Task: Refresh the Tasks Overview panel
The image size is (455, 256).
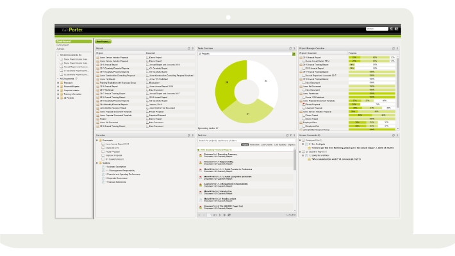Action: [x=290, y=49]
